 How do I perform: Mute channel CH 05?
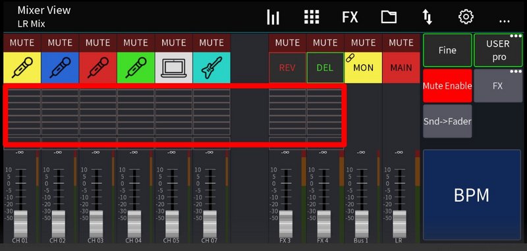click(174, 43)
